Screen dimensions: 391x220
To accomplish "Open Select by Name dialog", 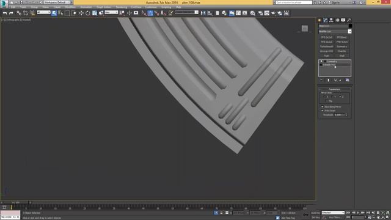I will [60, 13].
